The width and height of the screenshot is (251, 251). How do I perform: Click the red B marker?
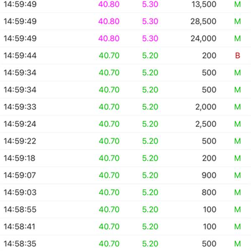(x=238, y=56)
